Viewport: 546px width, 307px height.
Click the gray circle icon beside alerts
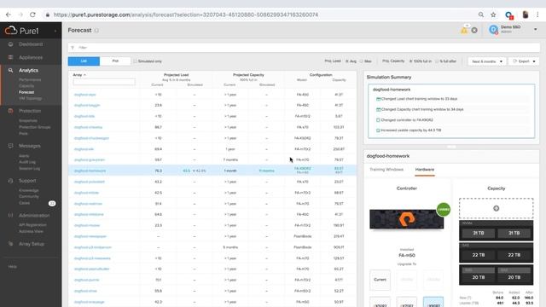[x=474, y=31]
